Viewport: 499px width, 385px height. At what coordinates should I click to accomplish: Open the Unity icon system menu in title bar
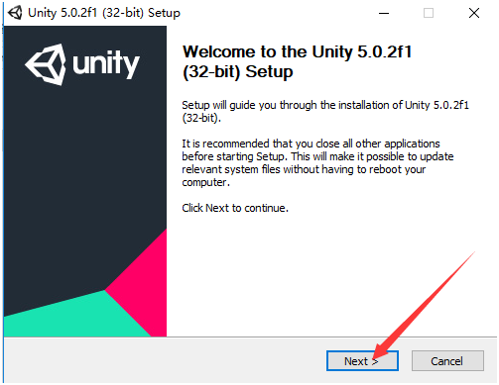coord(15,13)
